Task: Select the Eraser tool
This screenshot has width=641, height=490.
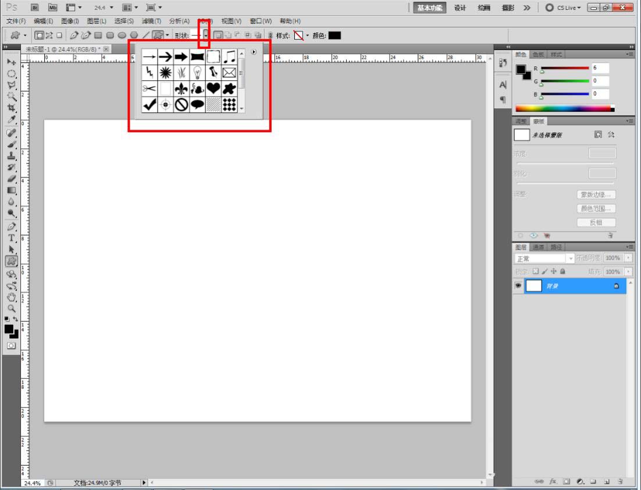Action: pyautogui.click(x=12, y=179)
